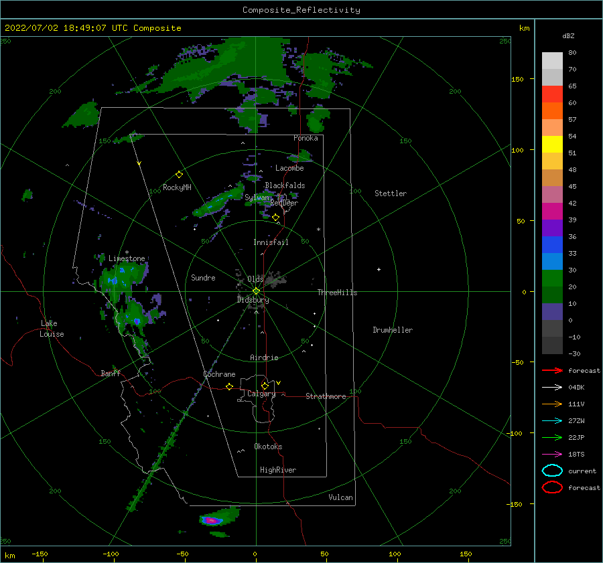Click the yellow diamond marker below RedDeer
The height and width of the screenshot is (563, 603).
tap(275, 218)
